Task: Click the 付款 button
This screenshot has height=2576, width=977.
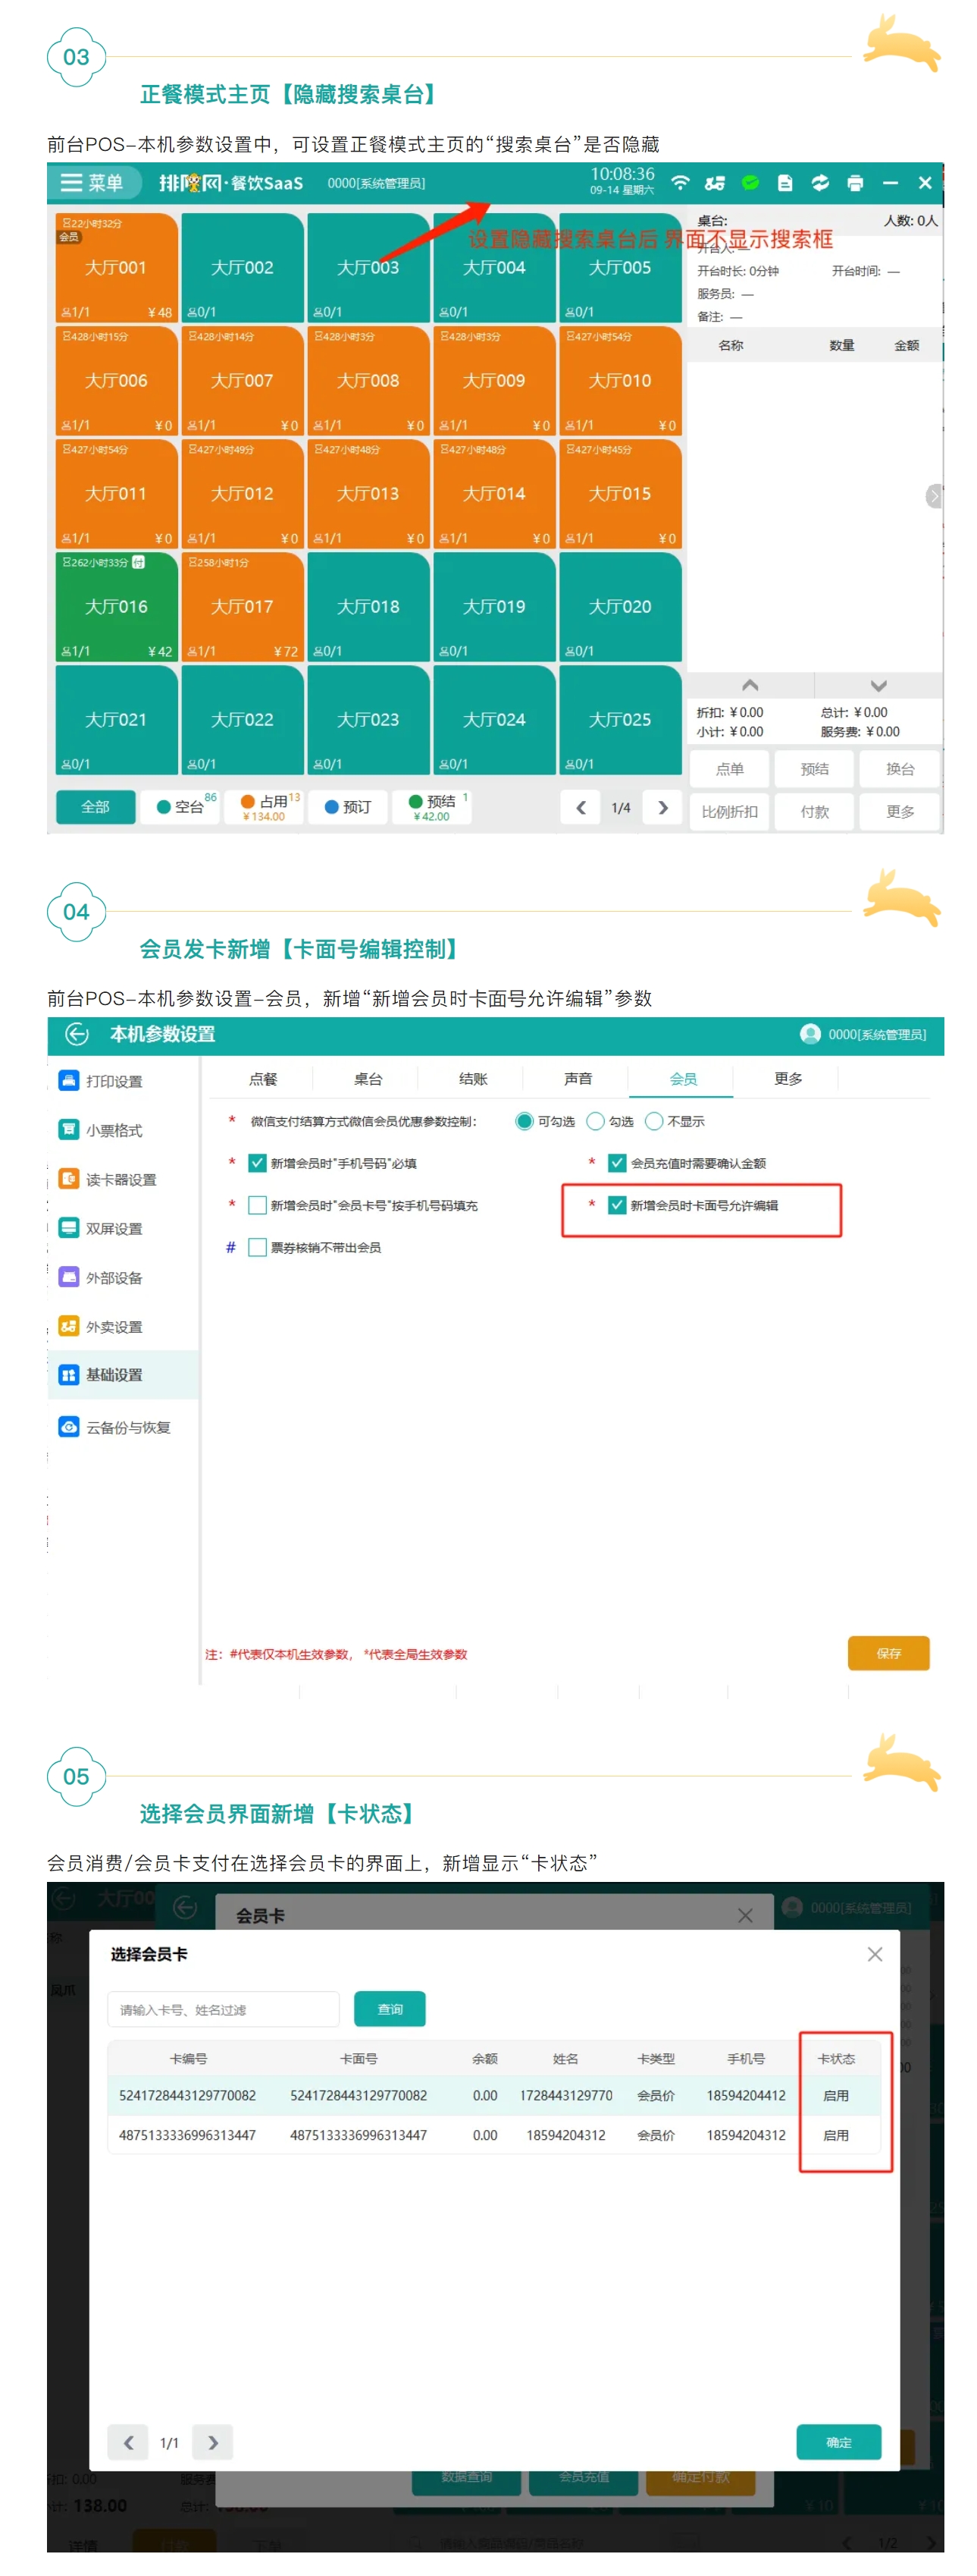Action: (814, 812)
